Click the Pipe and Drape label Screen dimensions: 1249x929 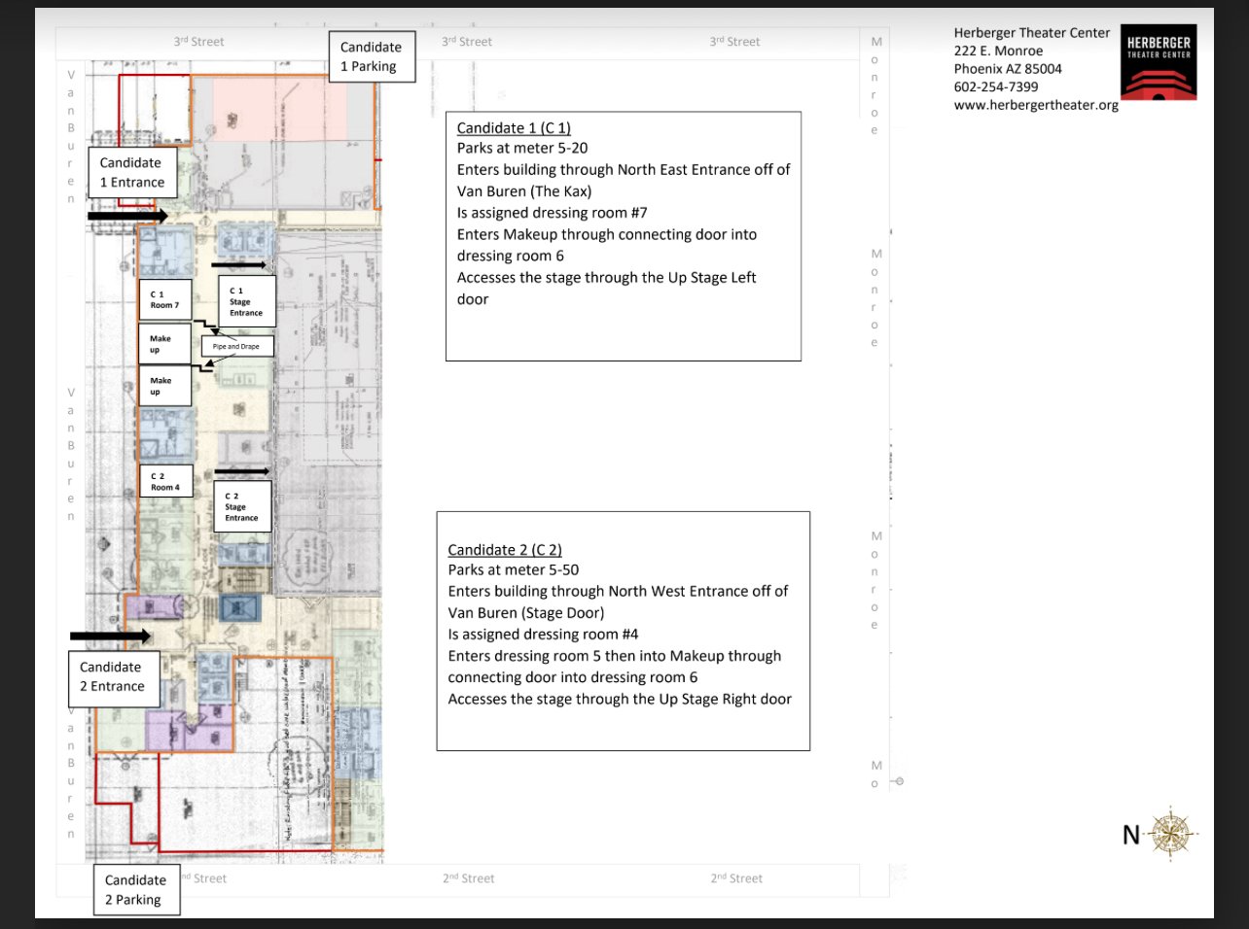[x=236, y=346]
